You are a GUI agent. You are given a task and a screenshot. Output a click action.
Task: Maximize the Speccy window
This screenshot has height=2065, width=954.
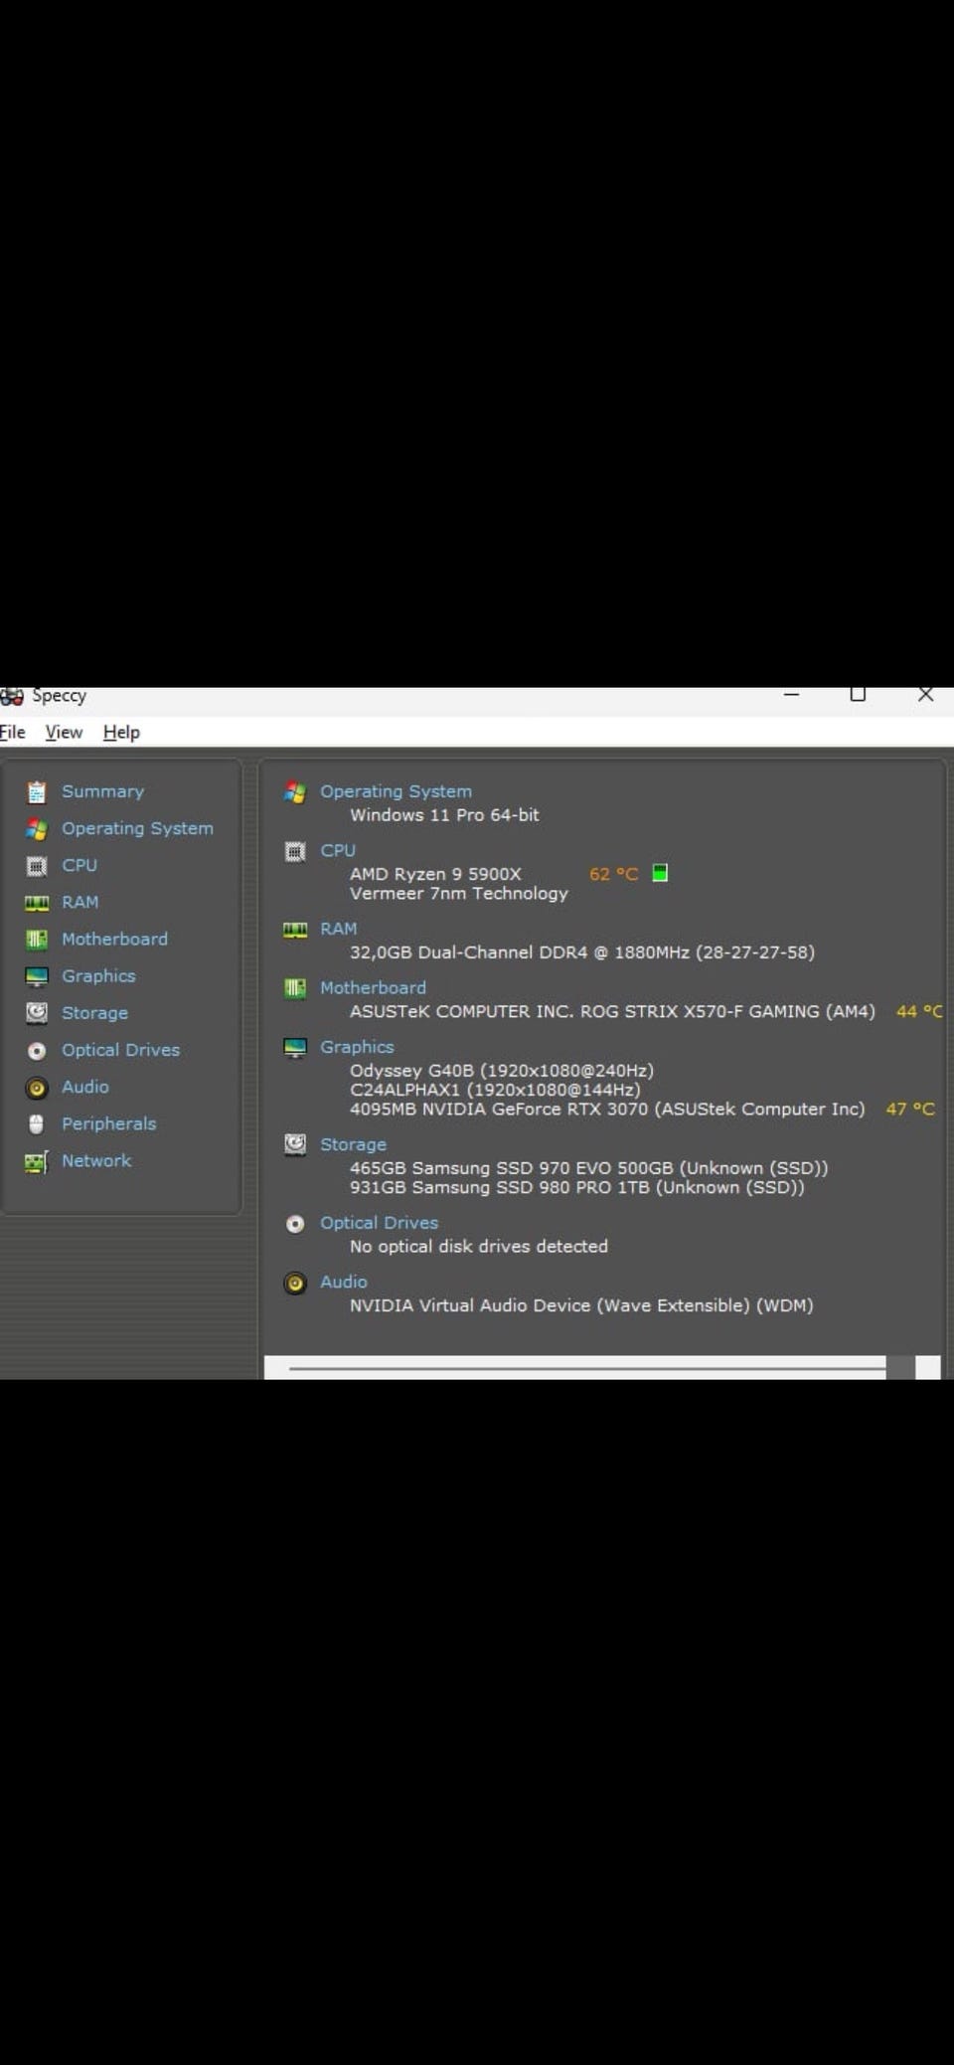tap(859, 694)
